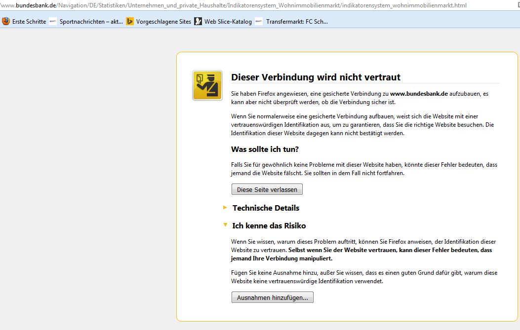Click the Ich kenne das Risiko heading text
520x330 pixels.
coord(269,226)
